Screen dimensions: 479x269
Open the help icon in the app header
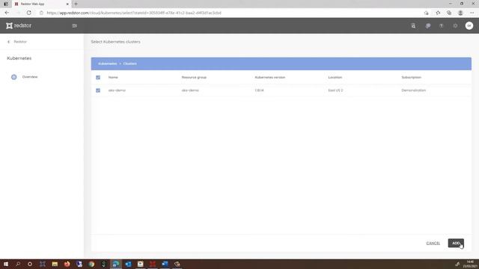coord(441,26)
